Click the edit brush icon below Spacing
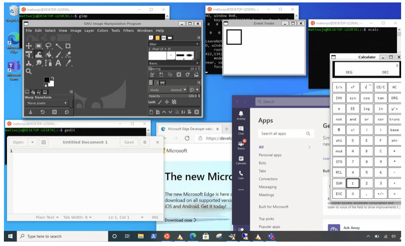 coord(152,75)
